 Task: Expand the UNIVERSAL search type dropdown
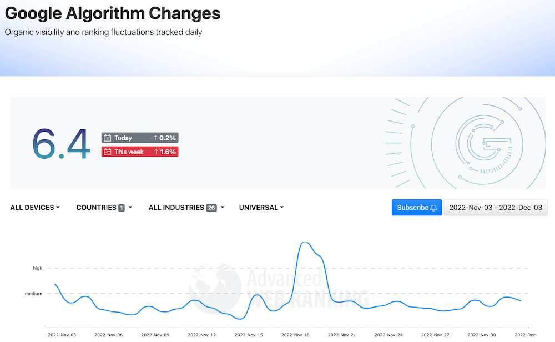tap(261, 207)
